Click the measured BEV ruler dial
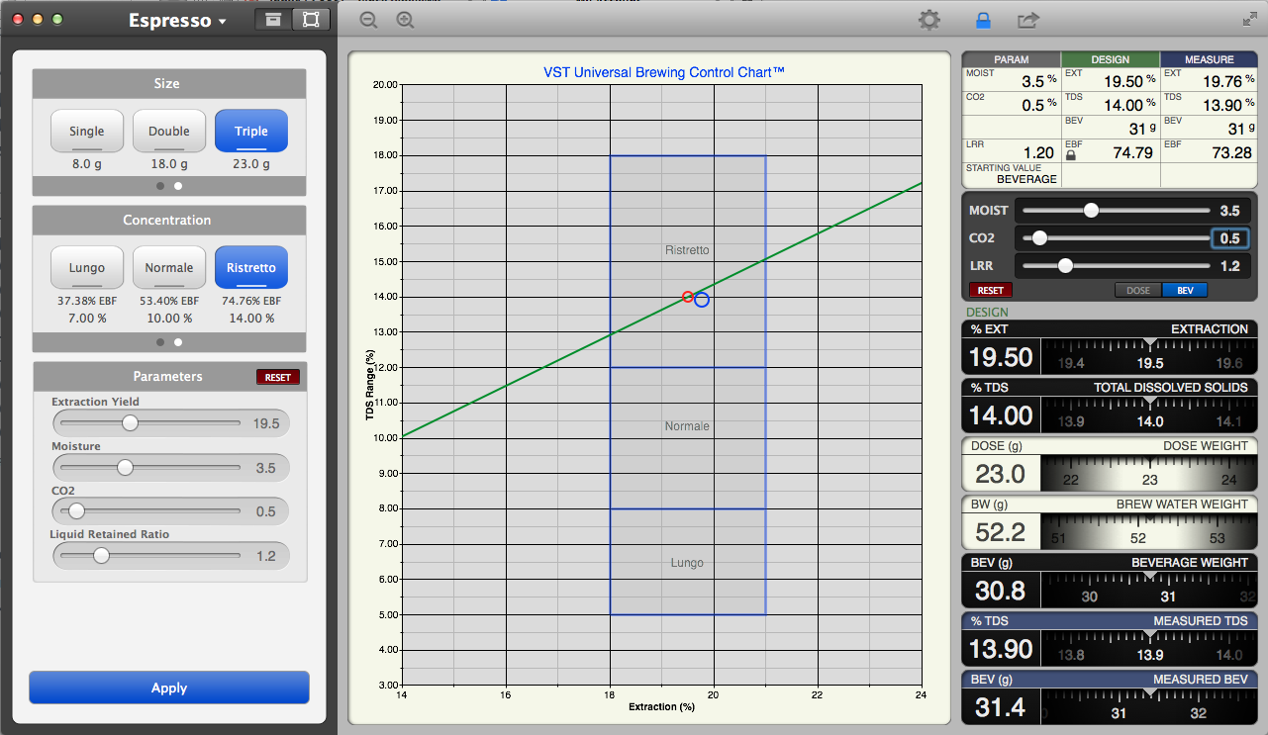This screenshot has width=1268, height=735. 1149,707
